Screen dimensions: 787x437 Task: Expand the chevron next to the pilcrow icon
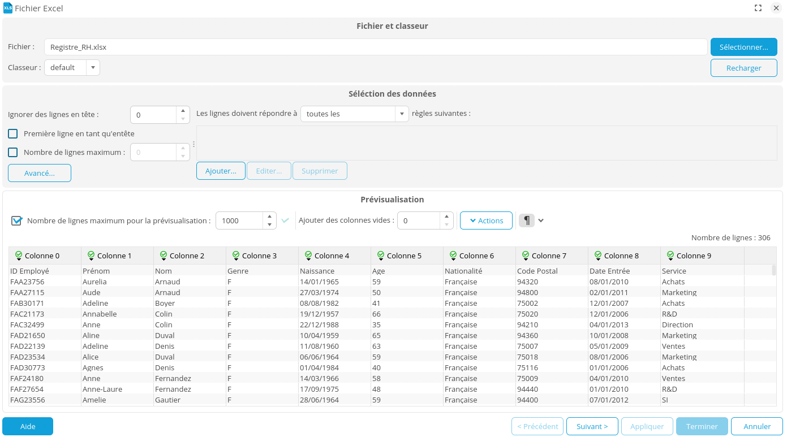click(541, 220)
